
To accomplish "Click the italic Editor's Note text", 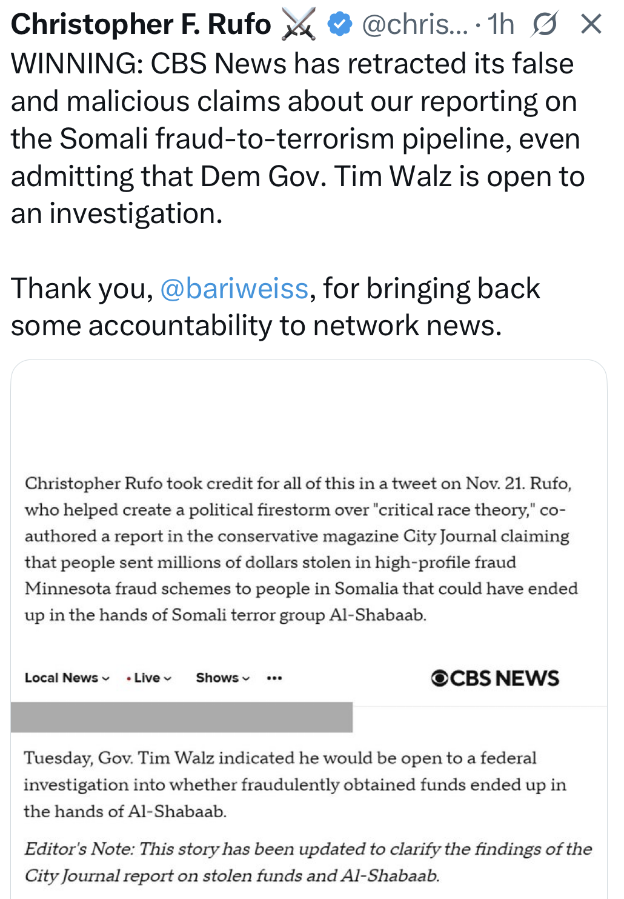I will point(308,862).
